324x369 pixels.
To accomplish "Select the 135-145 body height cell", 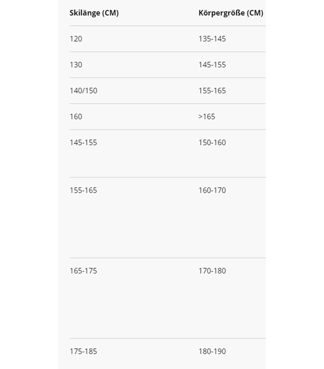I will point(212,39).
